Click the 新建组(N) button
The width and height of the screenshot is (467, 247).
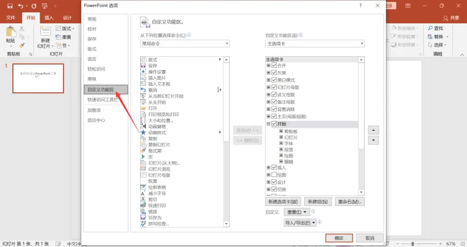point(318,201)
